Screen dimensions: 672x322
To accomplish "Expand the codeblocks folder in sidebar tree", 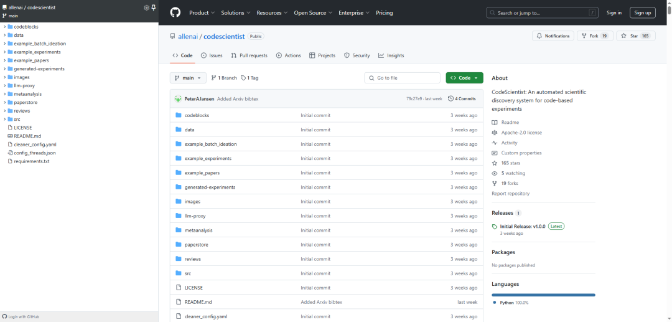I will click(4, 27).
